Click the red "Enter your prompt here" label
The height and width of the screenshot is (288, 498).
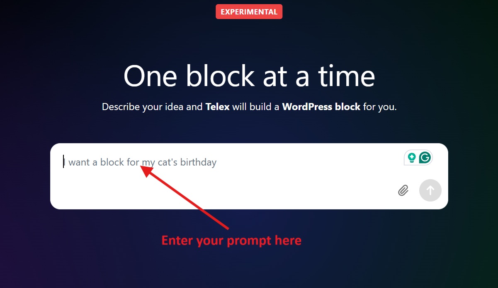(x=231, y=240)
